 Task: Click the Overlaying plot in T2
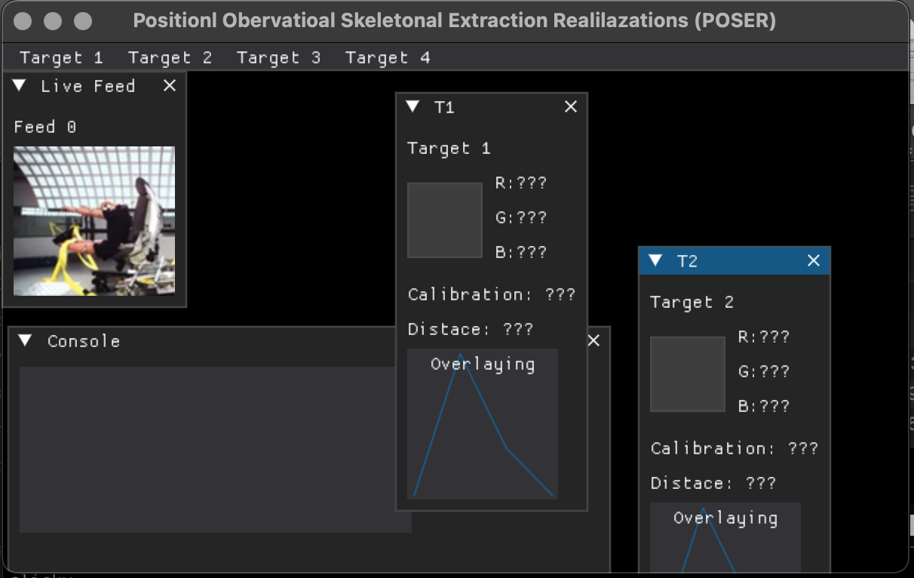(x=725, y=543)
